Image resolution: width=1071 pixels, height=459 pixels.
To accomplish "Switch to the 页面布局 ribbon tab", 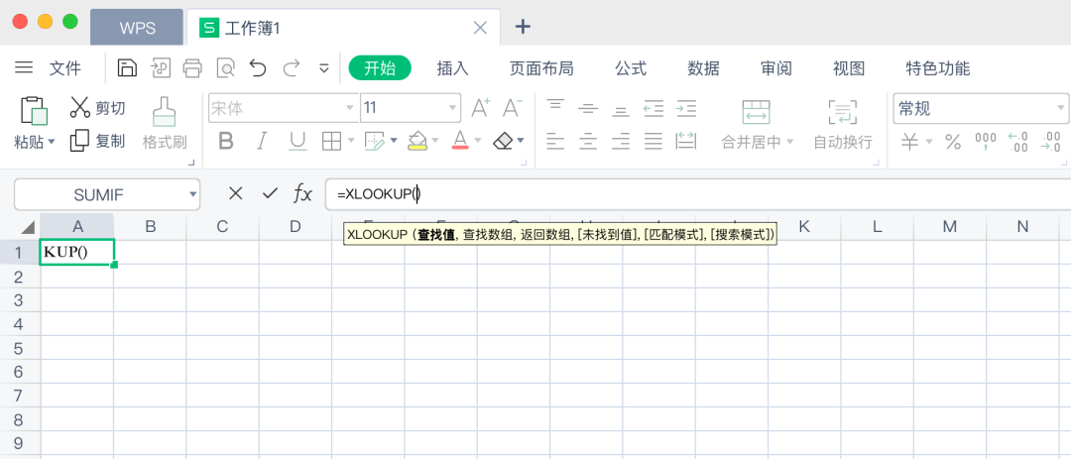I will [x=541, y=68].
